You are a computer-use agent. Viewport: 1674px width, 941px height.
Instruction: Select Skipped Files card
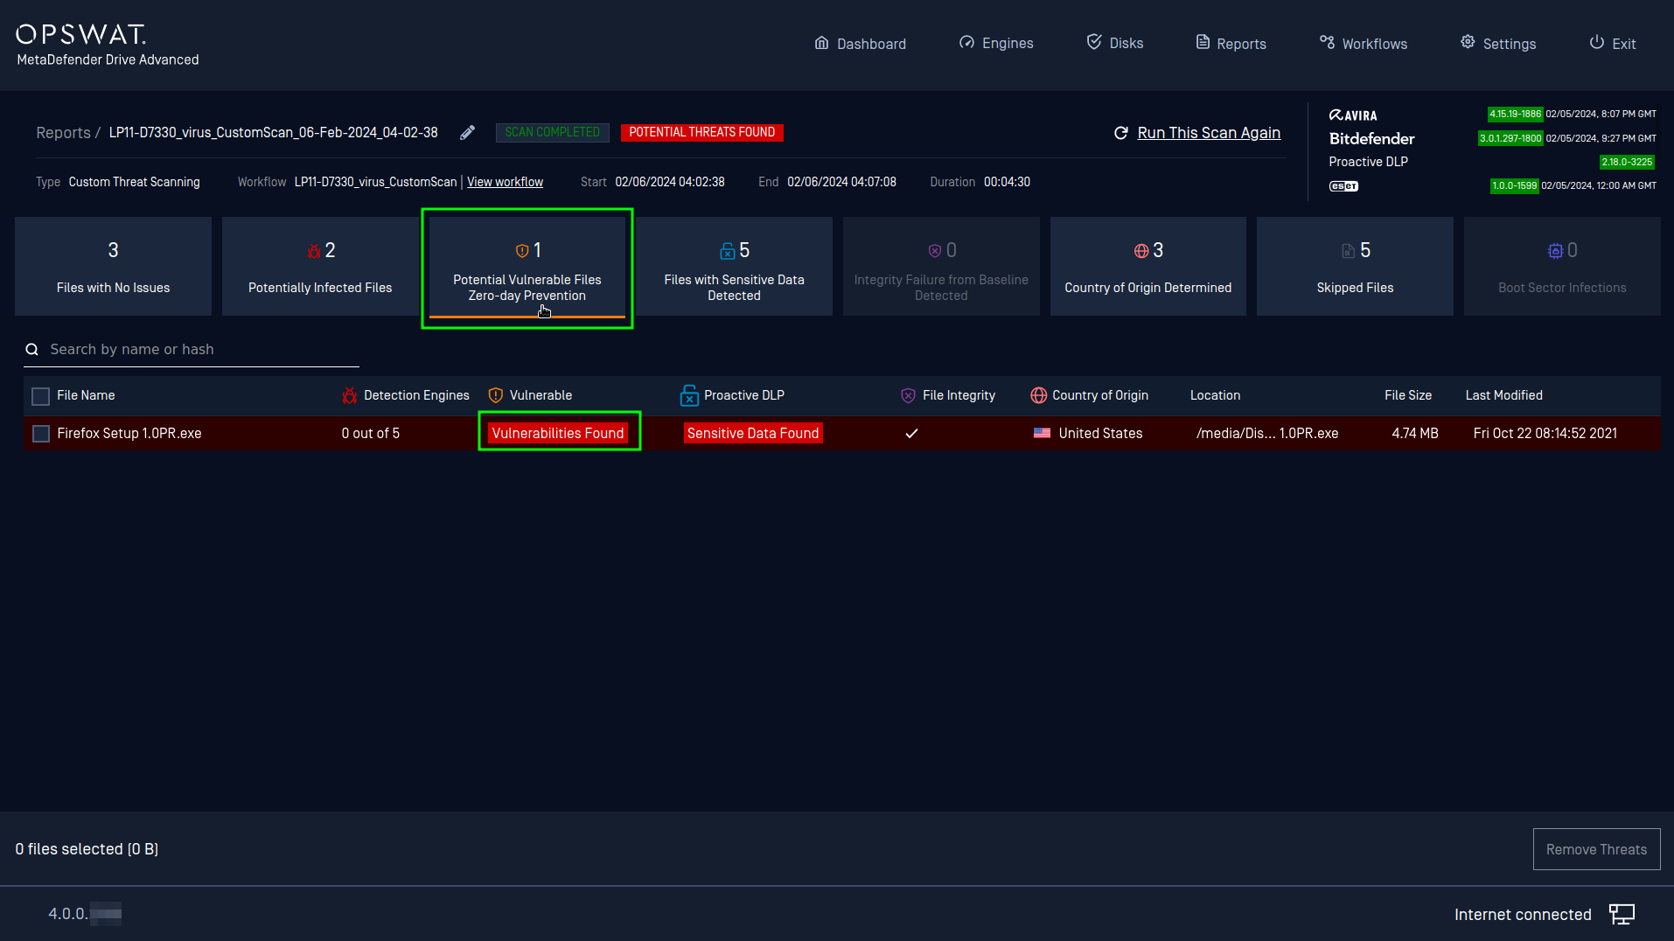click(1355, 267)
